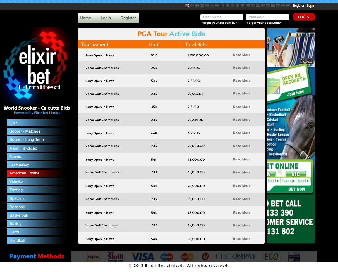This screenshot has width=338, height=272.
Task: Select Trotting in the sidebar
Action: (x=36, y=190)
